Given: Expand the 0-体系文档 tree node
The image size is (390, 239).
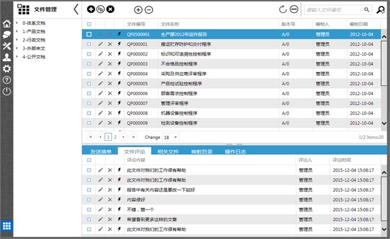Looking at the screenshot, I should (x=17, y=23).
